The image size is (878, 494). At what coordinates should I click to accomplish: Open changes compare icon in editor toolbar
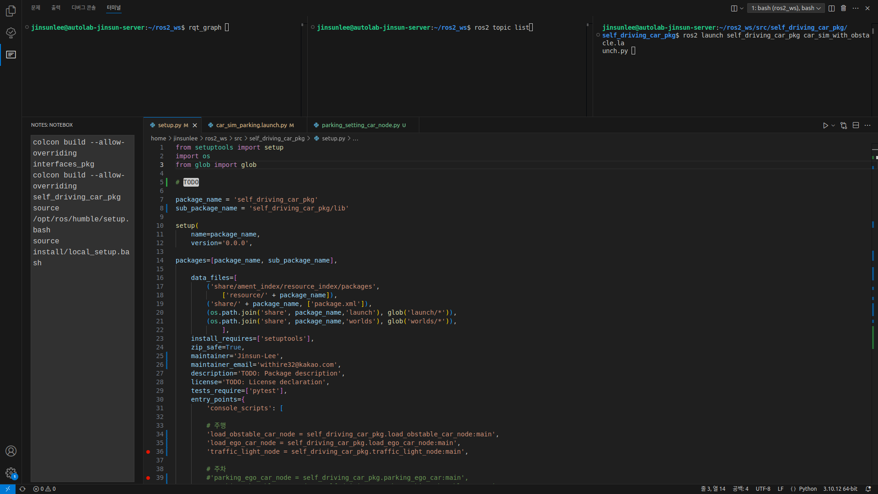pyautogui.click(x=844, y=125)
